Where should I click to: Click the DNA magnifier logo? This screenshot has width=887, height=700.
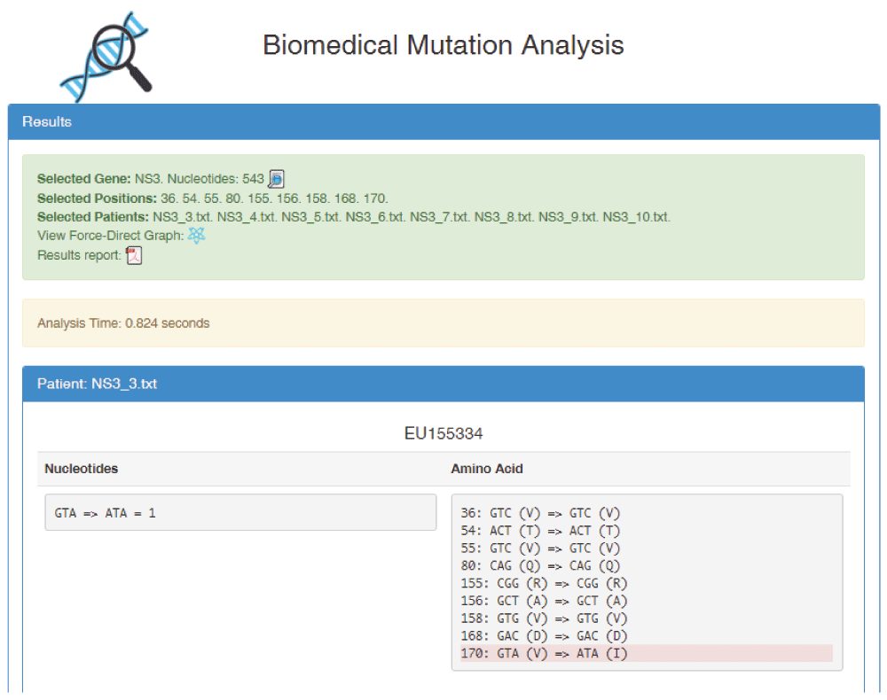point(106,53)
